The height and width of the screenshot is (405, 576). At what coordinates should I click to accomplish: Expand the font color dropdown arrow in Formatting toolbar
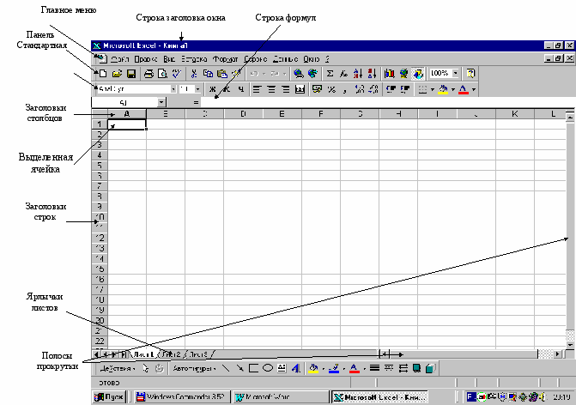coord(474,89)
